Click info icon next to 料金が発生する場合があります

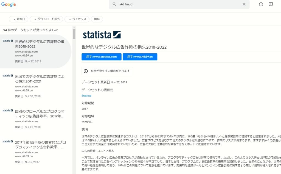coord(86,71)
